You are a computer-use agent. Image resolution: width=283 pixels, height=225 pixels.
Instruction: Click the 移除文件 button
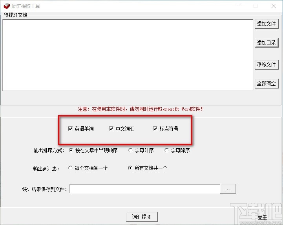[267, 65]
